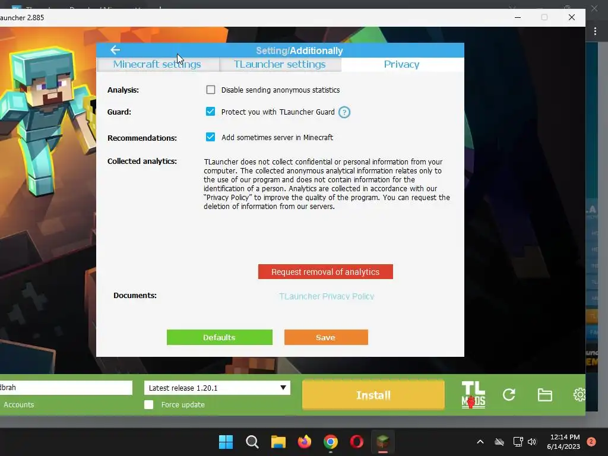Open the network status tray icon
The image size is (608, 456).
(518, 442)
